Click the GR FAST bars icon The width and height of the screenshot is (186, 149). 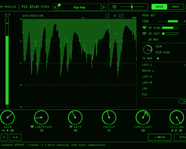click(x=144, y=34)
